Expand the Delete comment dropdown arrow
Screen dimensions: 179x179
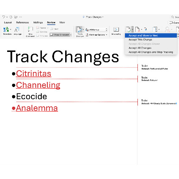point(48,28)
